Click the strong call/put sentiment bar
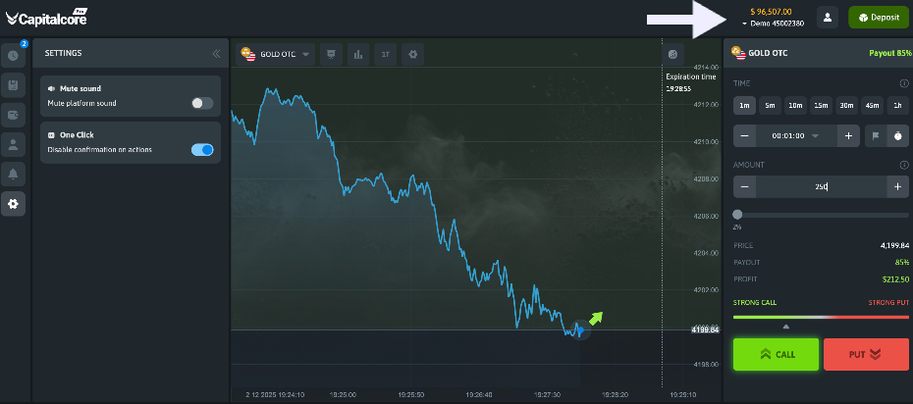Screen dimensions: 913x404 [x=821, y=317]
